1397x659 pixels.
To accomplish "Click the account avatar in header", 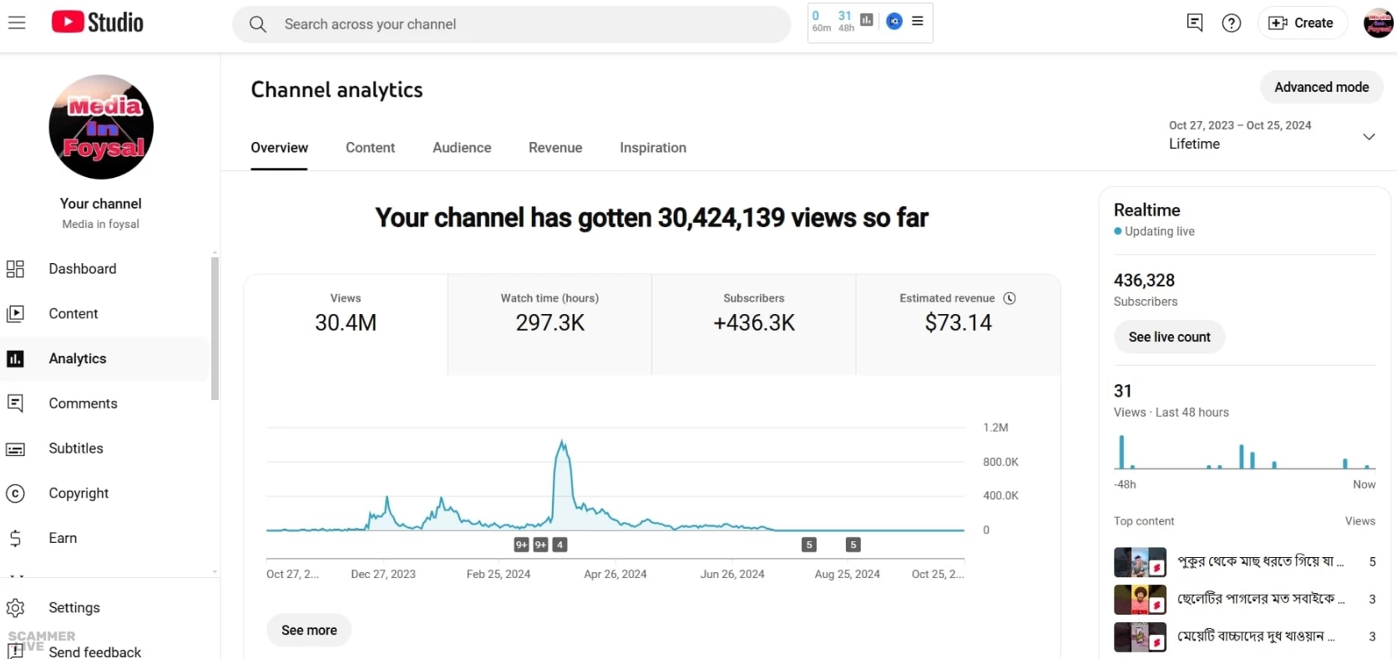I will coord(1378,23).
